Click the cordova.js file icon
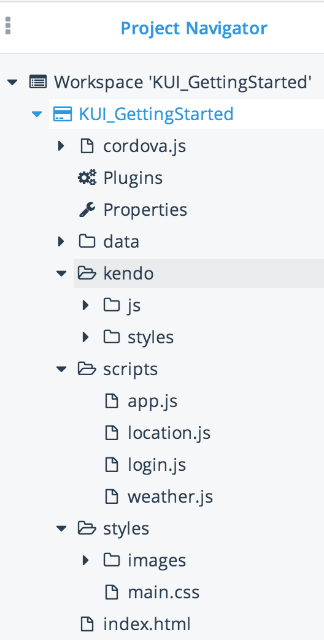Image resolution: width=324 pixels, height=640 pixels. tap(87, 146)
